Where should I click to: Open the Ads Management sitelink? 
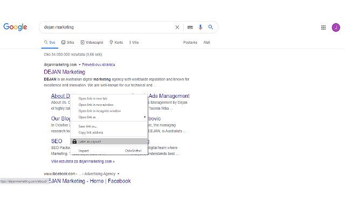[169, 96]
